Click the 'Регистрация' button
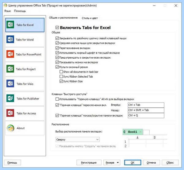Image resolution: width=184 pixels, height=170 pixels. 89,163
